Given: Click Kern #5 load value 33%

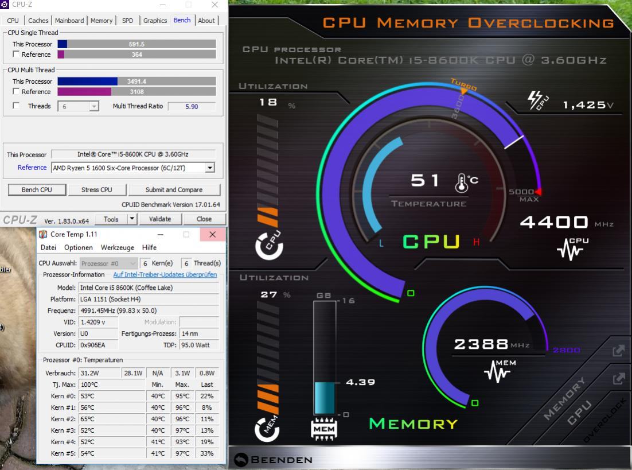Looking at the screenshot, I should click(207, 453).
